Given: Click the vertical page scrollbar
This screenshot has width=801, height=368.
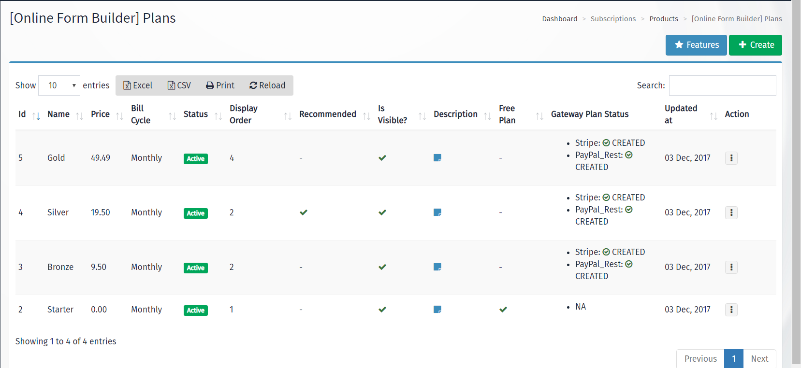Looking at the screenshot, I should (x=796, y=182).
